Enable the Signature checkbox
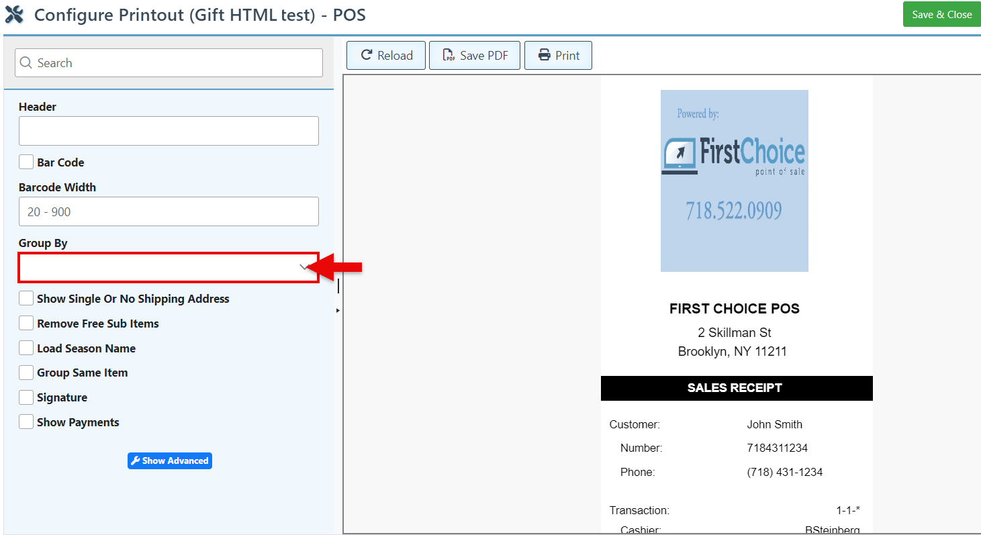The height and width of the screenshot is (535, 981). [x=26, y=397]
